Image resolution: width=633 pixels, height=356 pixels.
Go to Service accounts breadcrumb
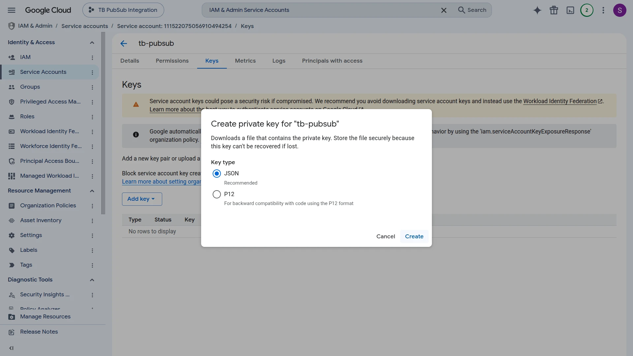tap(84, 26)
